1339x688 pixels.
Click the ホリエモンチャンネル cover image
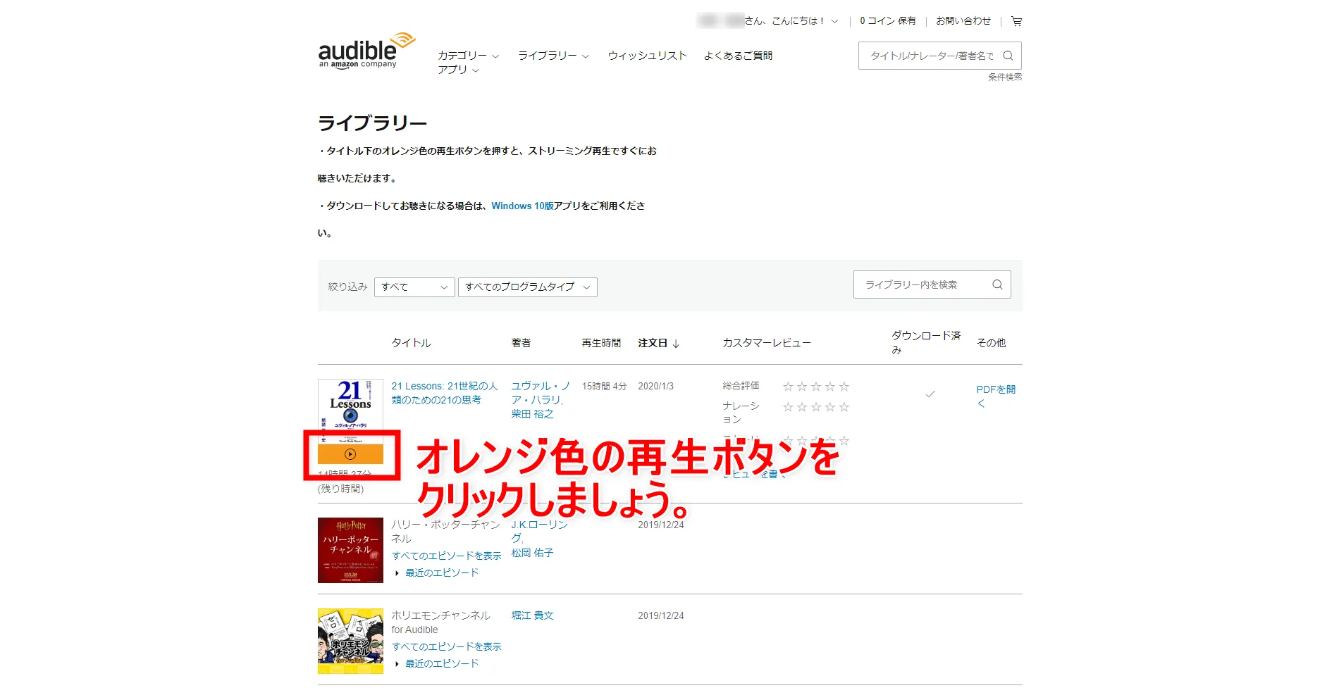(x=350, y=641)
